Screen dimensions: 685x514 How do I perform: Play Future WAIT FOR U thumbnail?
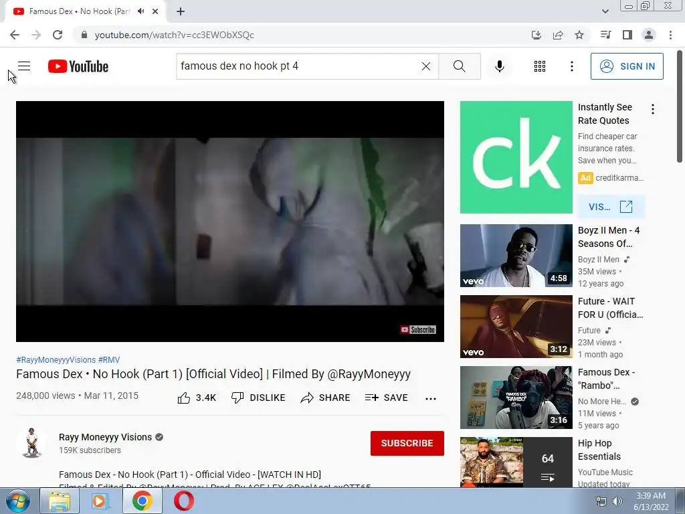516,327
